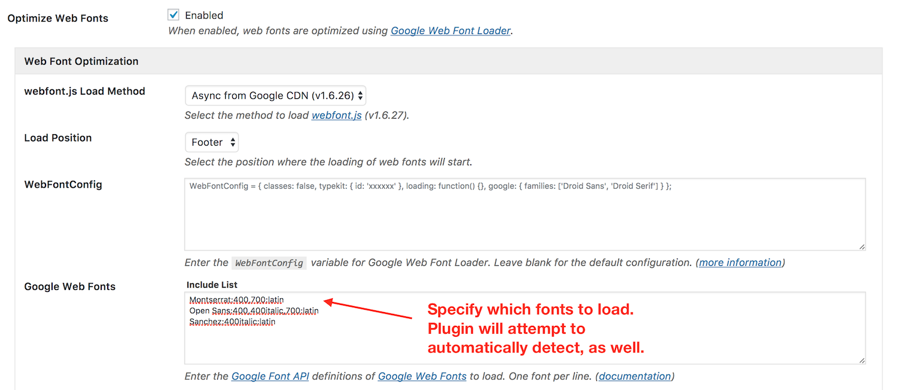
Task: Click the Sanchez:400italic:latin line
Action: click(x=232, y=322)
